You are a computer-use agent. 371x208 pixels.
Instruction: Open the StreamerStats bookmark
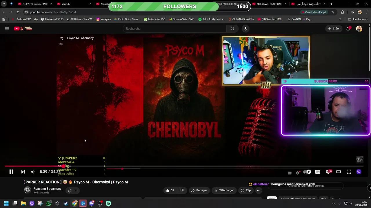click(x=182, y=19)
